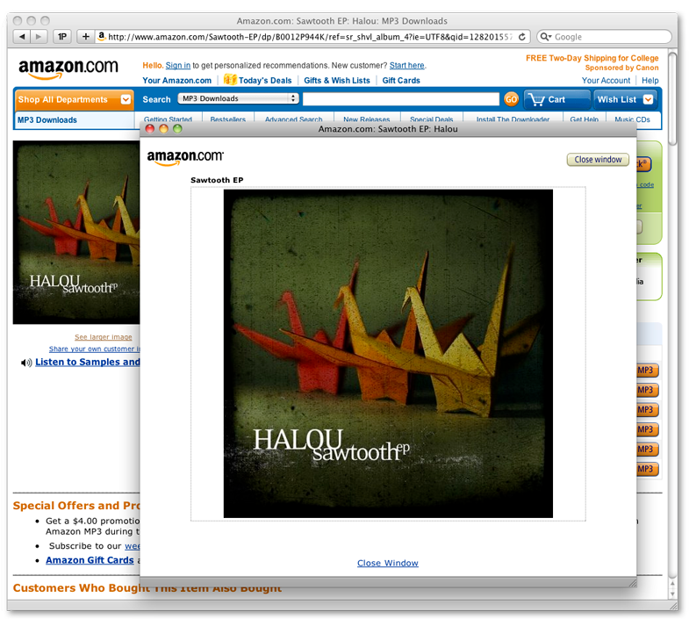Click the main window vertical scrollbar thumb

click(672, 98)
